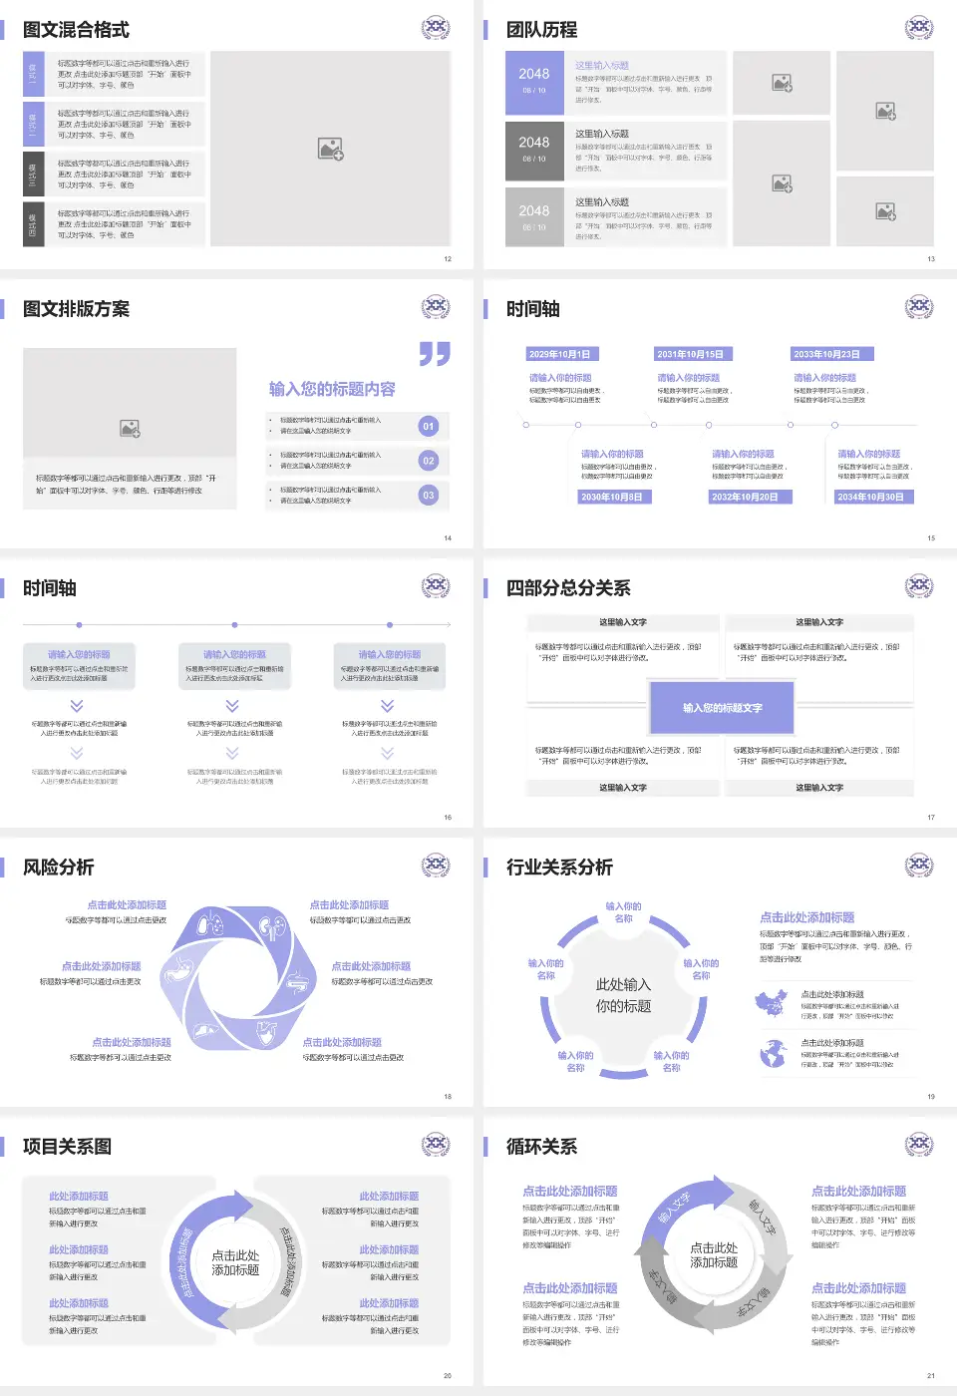Click the logo emblem on the 团队历程 slide

918,27
